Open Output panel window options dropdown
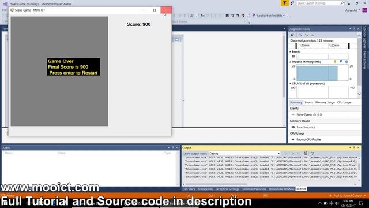 [350, 148]
